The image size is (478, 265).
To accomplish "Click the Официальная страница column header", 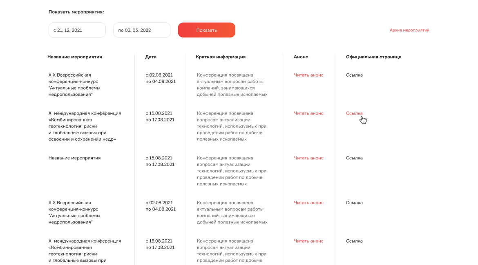I will tap(373, 57).
